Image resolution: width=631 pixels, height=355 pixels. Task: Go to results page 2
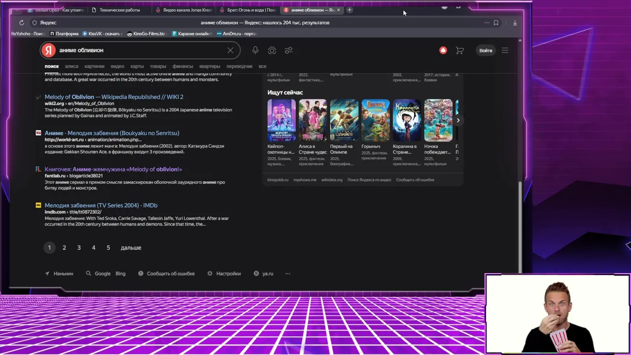64,248
